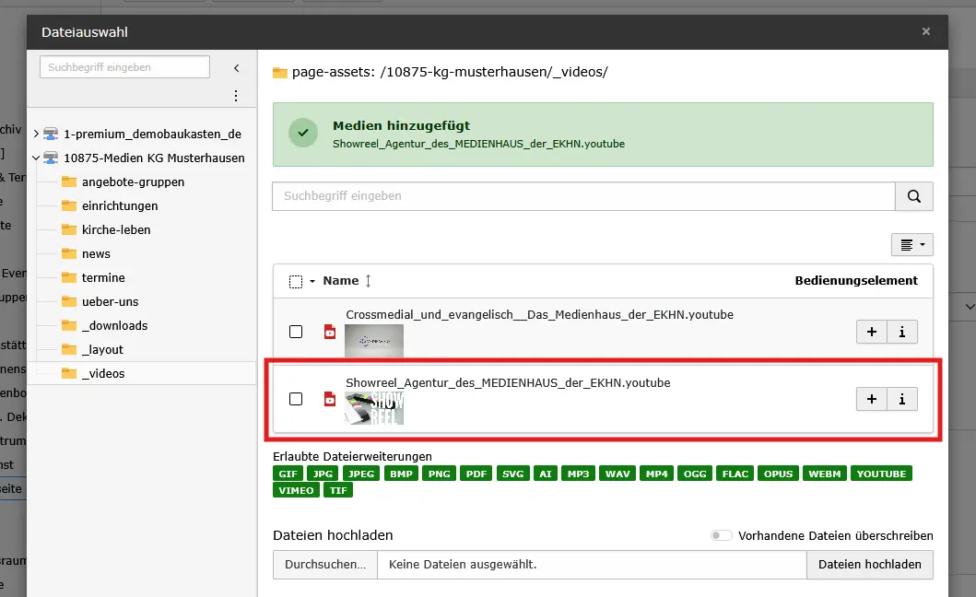
Task: Click the Dateien hochladen button
Action: 869,565
